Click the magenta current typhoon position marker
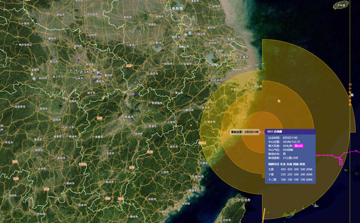Image resolution: width=360 pixels, height=223 pixels. click(262, 132)
